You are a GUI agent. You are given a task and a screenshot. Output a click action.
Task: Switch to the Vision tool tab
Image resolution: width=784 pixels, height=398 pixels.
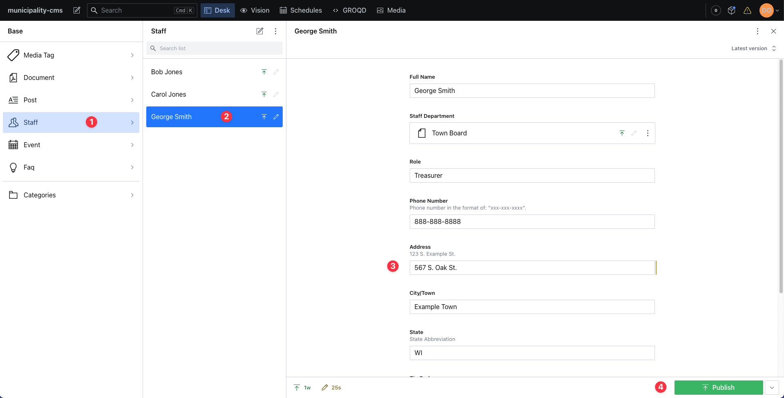pyautogui.click(x=255, y=10)
